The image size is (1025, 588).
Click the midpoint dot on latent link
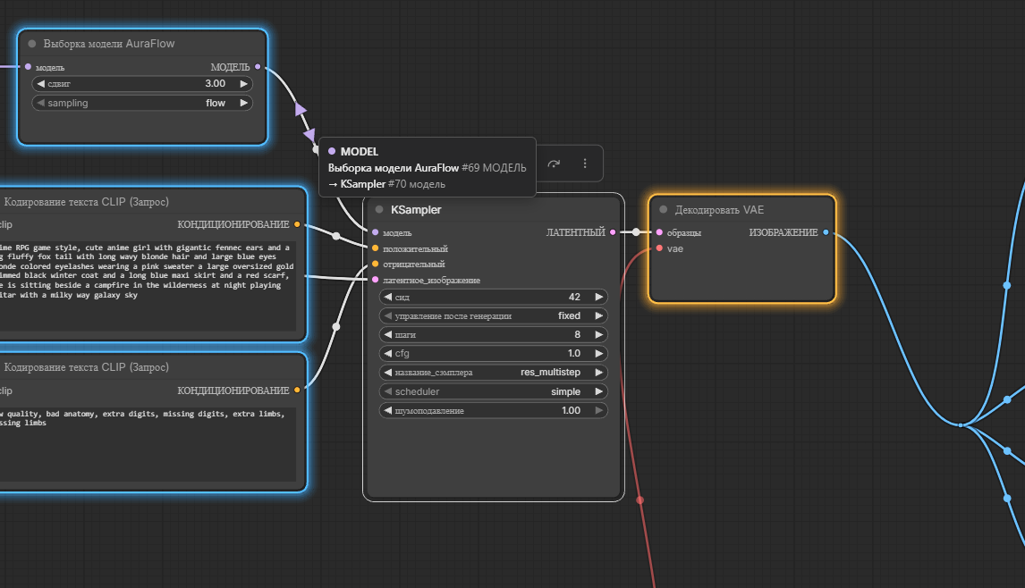[x=636, y=232]
